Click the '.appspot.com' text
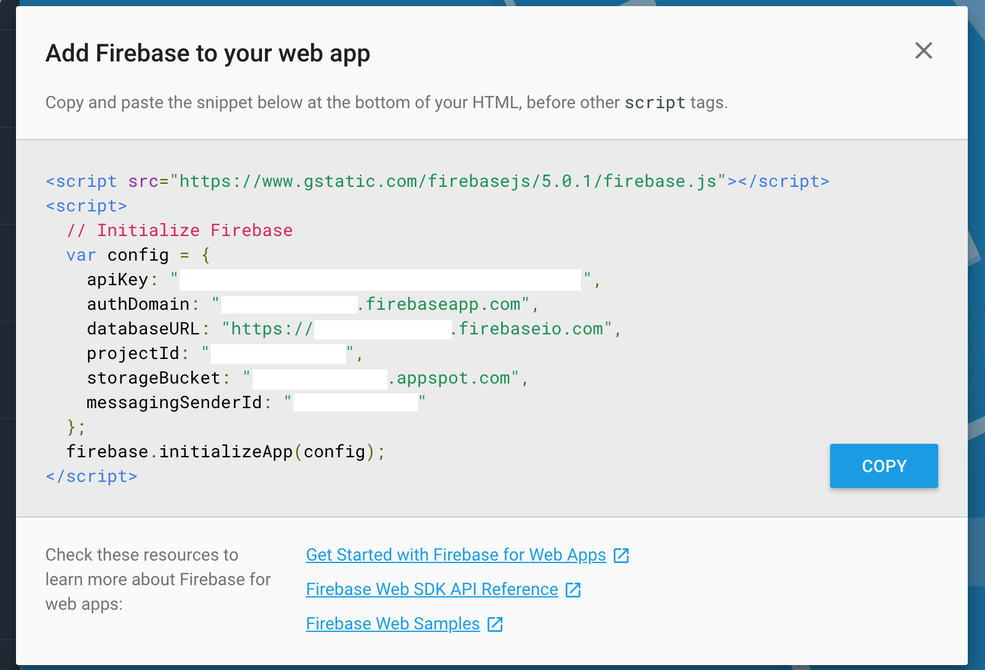This screenshot has width=985, height=670. click(x=449, y=378)
